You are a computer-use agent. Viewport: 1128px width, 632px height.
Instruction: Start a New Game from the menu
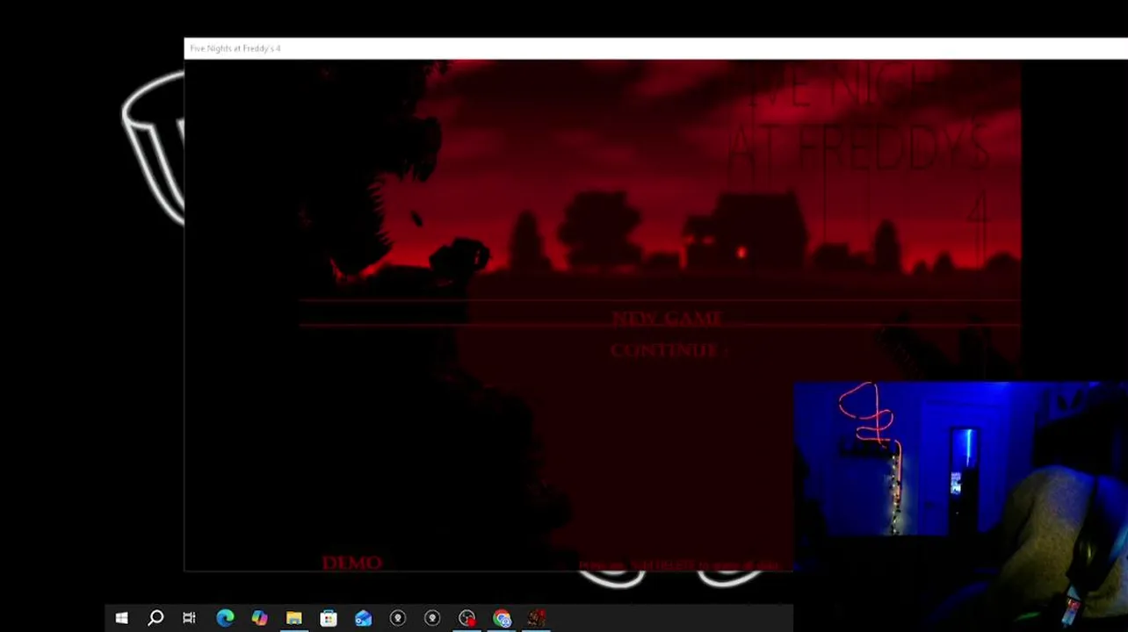pyautogui.click(x=668, y=317)
